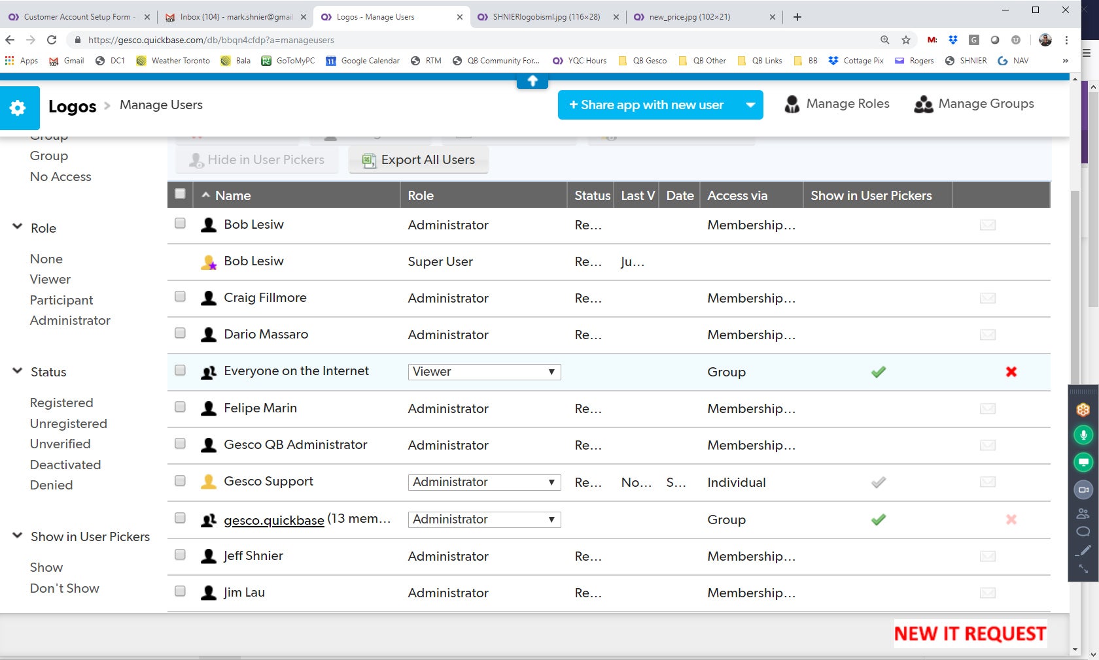Viewport: 1099px width, 660px height.
Task: Check the box for Dario Massaro
Action: 180,333
